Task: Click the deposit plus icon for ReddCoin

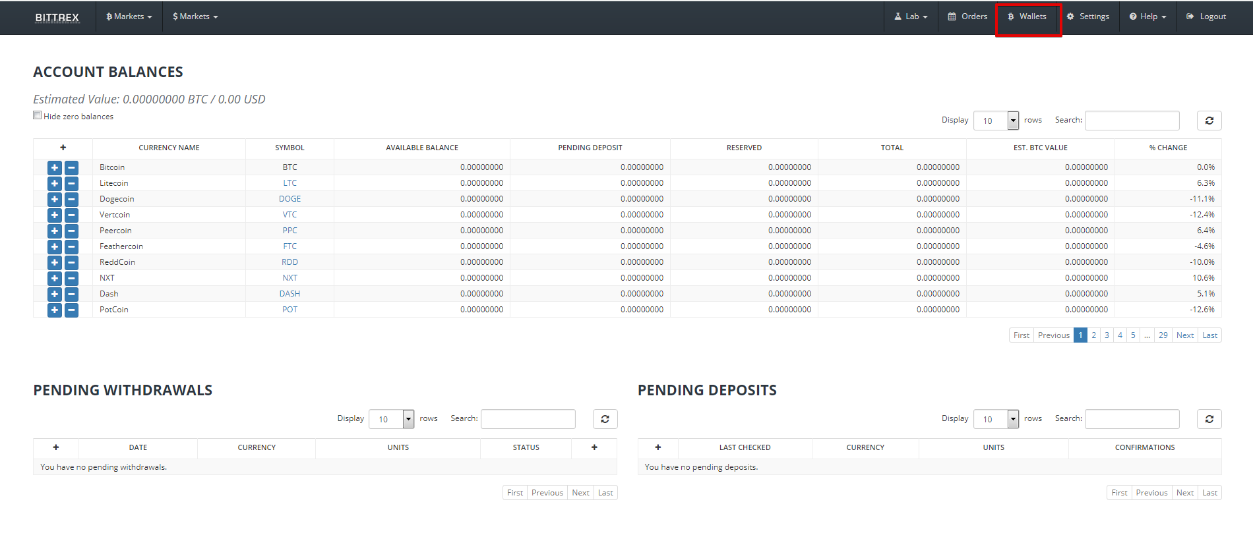Action: pos(55,263)
